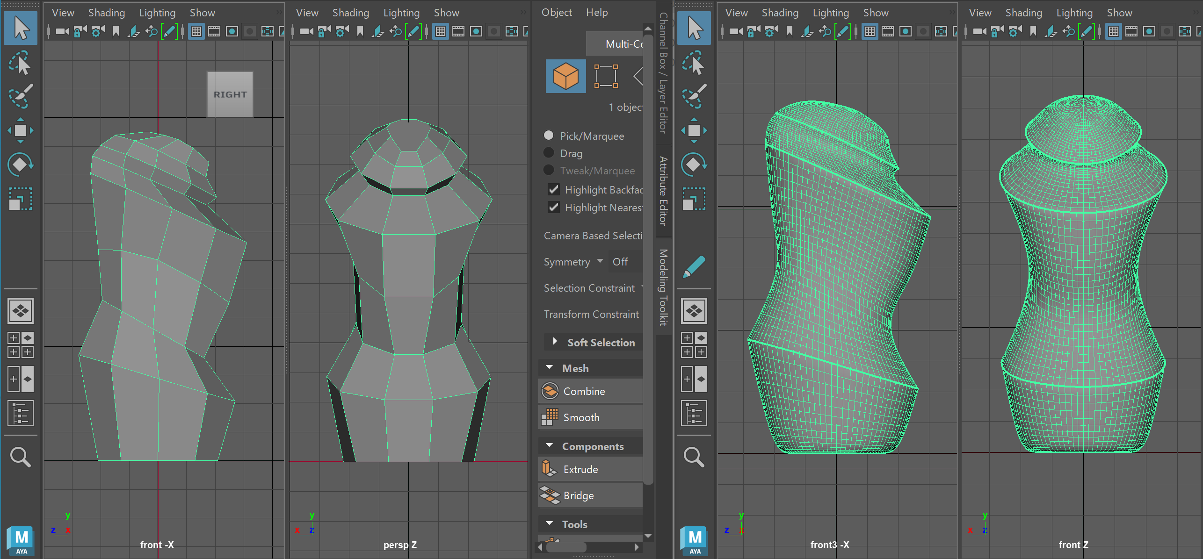The height and width of the screenshot is (559, 1203).
Task: Click the Object Selection orange cube icon
Action: (x=565, y=76)
